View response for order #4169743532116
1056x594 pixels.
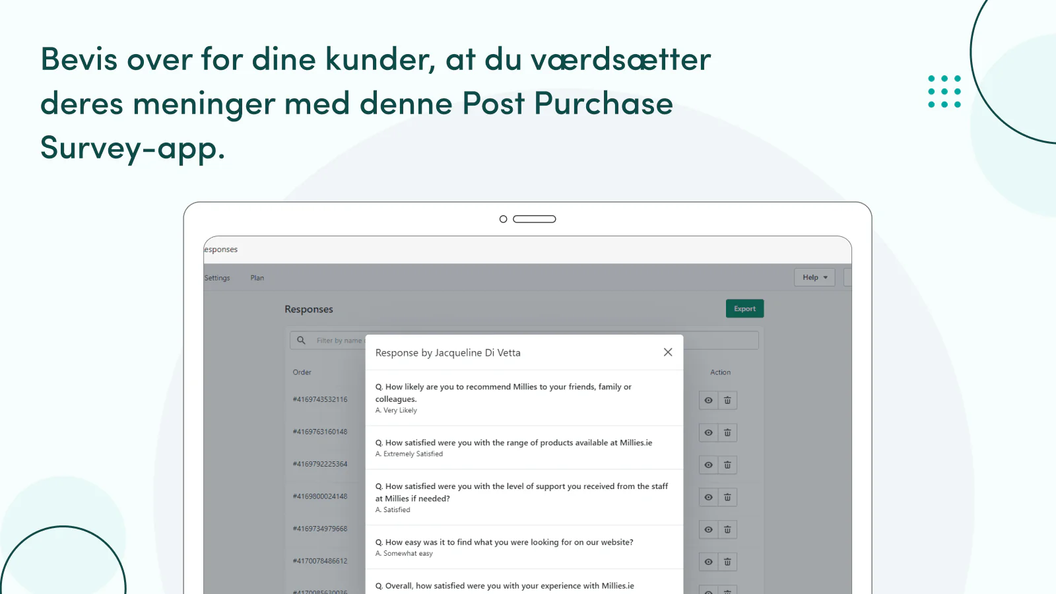[708, 401]
